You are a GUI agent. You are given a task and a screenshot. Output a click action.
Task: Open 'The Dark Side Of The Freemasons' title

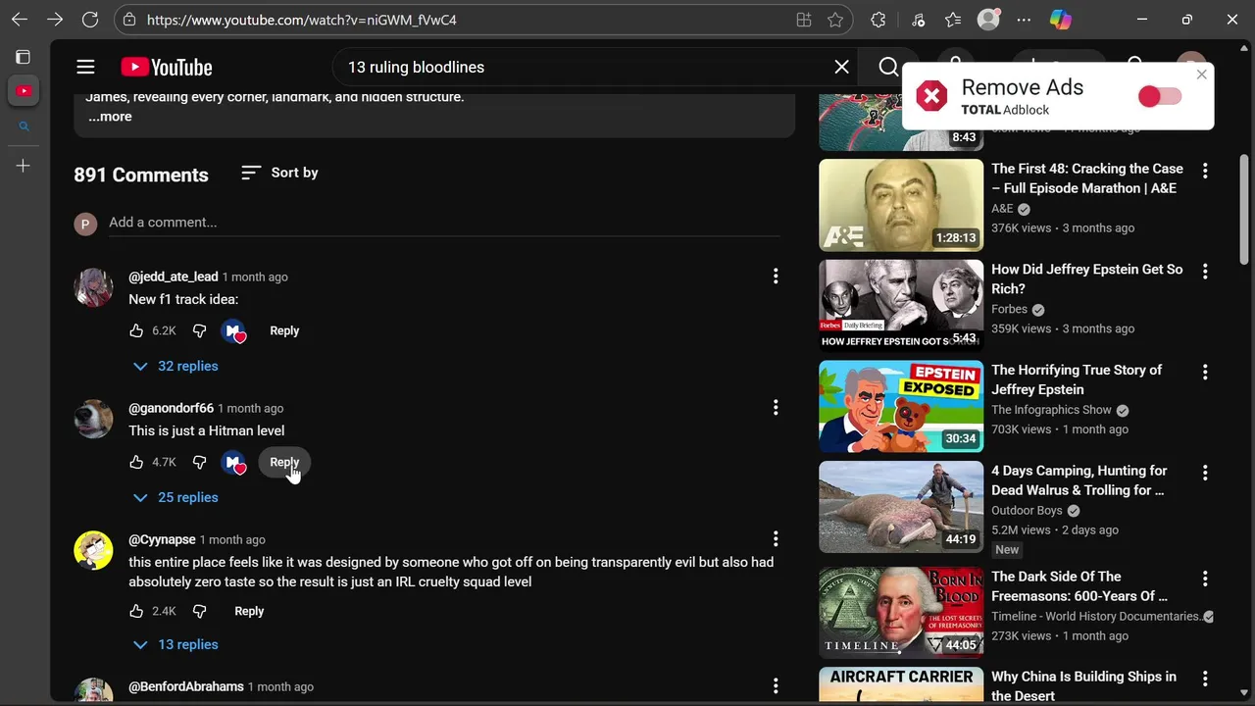coord(1079,586)
